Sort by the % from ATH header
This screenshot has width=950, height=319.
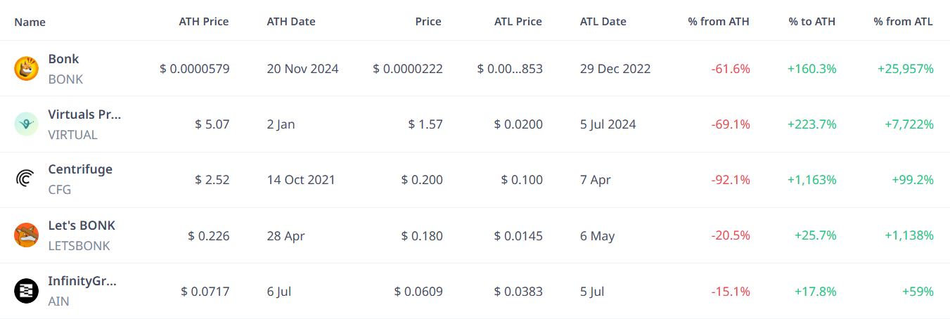point(719,22)
